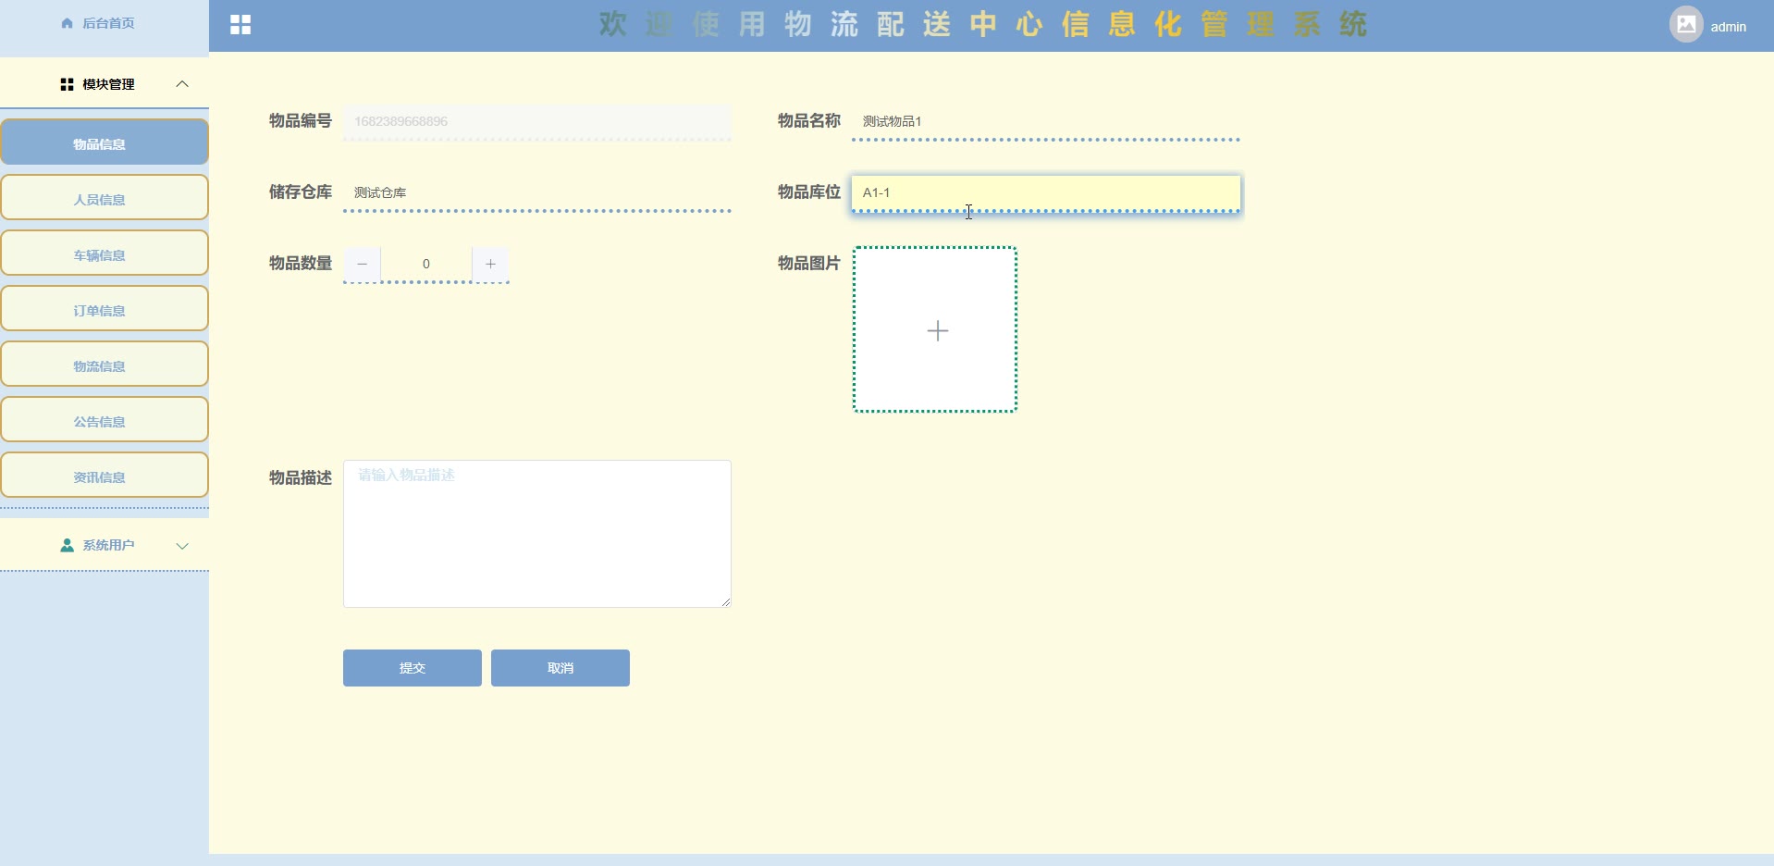Decrease 物品数量 with the minus button
This screenshot has height=866, width=1774.
pyautogui.click(x=363, y=264)
